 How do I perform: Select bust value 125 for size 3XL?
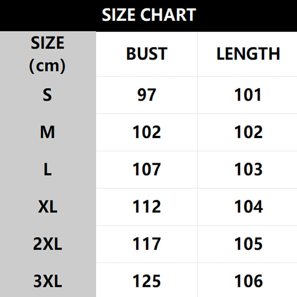[x=147, y=281]
